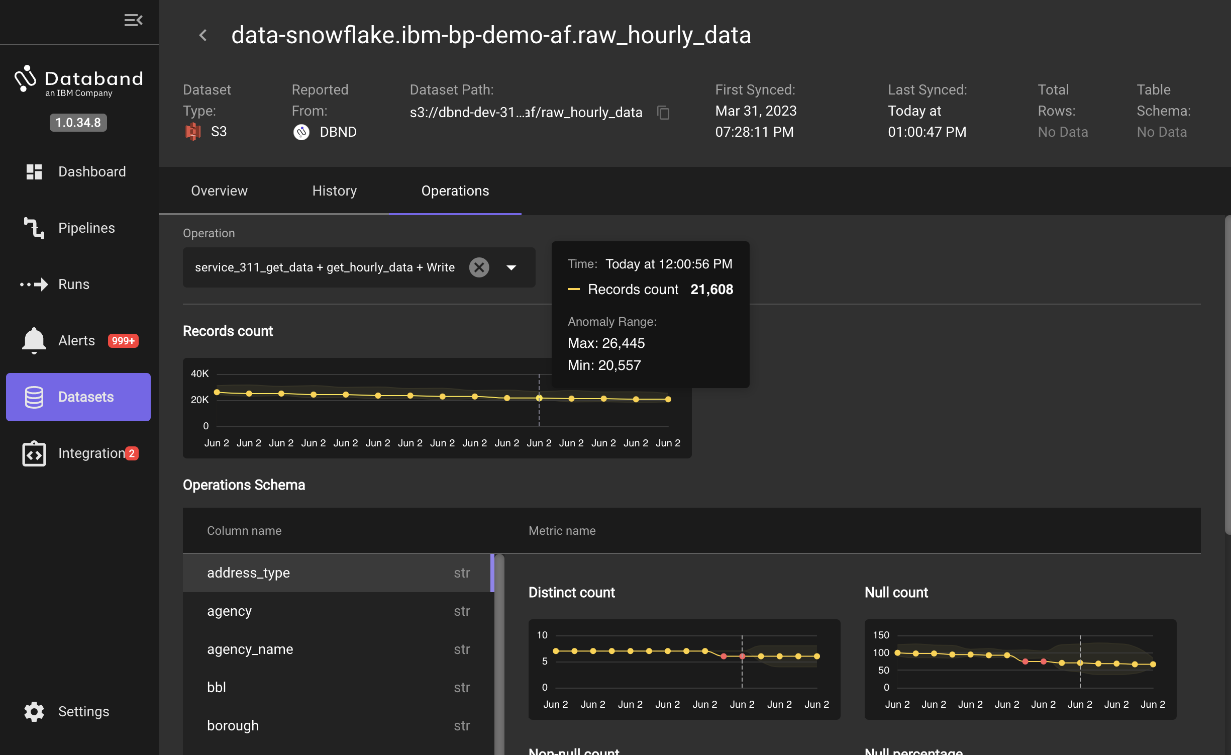Open Pipelines in the sidebar
Image resolution: width=1231 pixels, height=755 pixels.
86,228
